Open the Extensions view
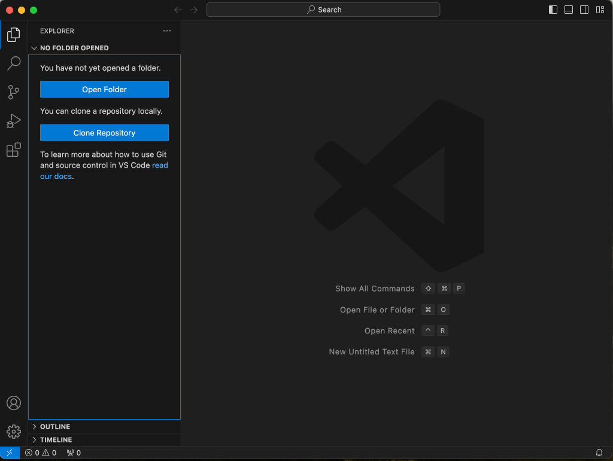 [14, 150]
